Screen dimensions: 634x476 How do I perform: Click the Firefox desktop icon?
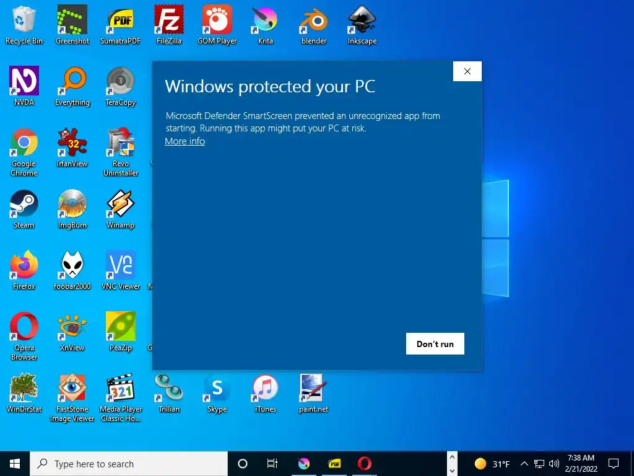coord(24,270)
